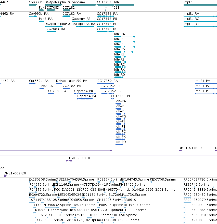Select the Idh-RK transcript label
The height and width of the screenshot is (224, 217).
point(119,70)
